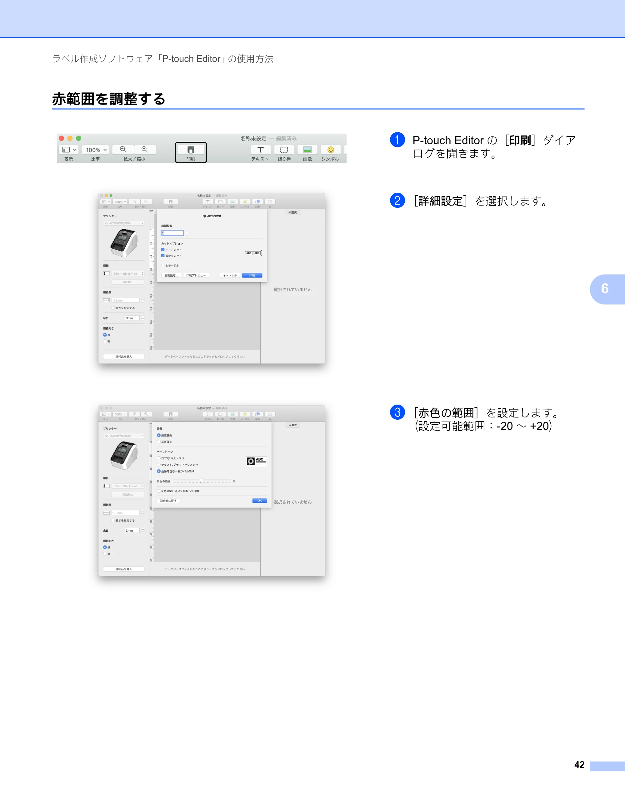
Task: Click the 画像 image icon in top toolbar strip
Action: [307, 150]
